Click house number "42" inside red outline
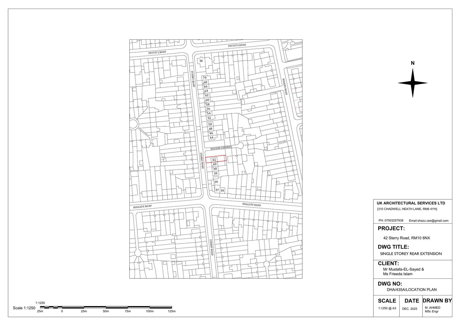The height and width of the screenshot is (325, 461). (214, 160)
